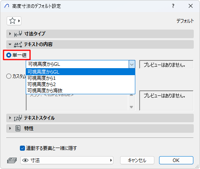Choose 可視高度から海抜 in the list

81,91
